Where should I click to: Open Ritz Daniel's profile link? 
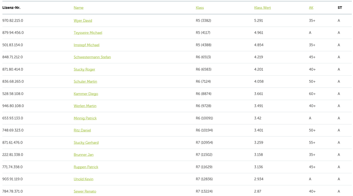(82, 130)
